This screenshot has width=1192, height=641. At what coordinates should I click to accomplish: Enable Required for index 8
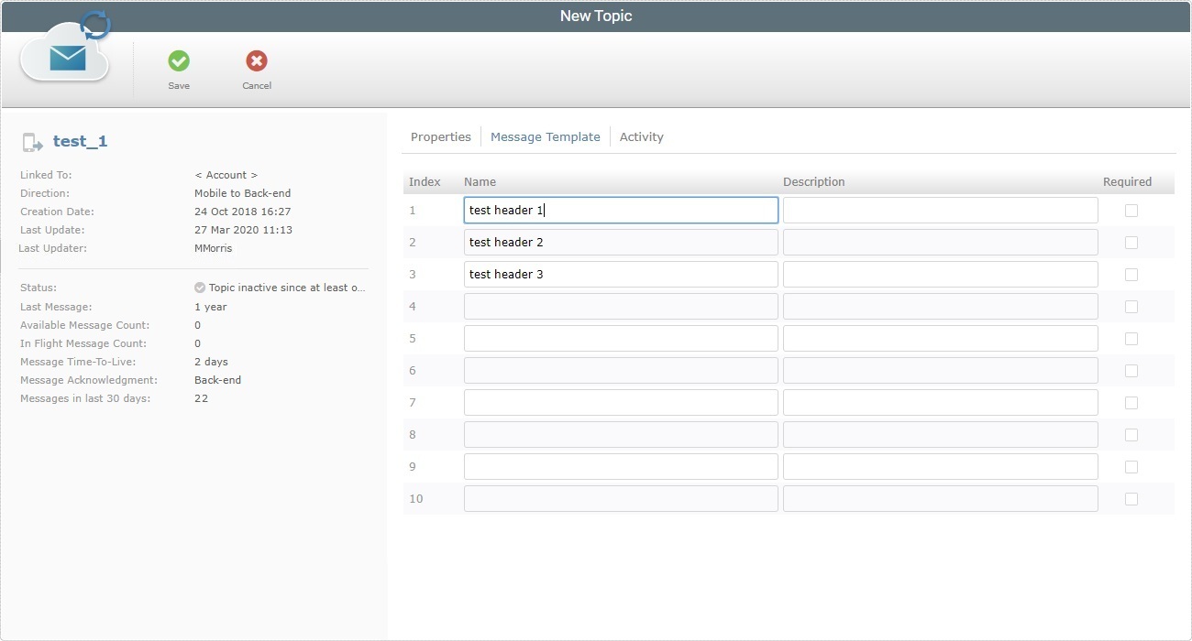pos(1131,434)
